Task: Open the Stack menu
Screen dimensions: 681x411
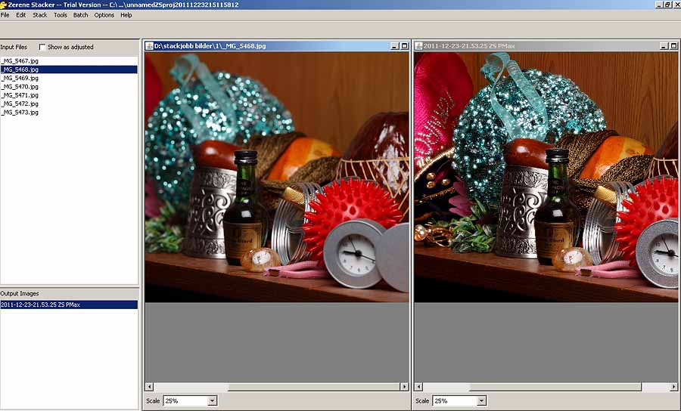Action: [x=39, y=15]
